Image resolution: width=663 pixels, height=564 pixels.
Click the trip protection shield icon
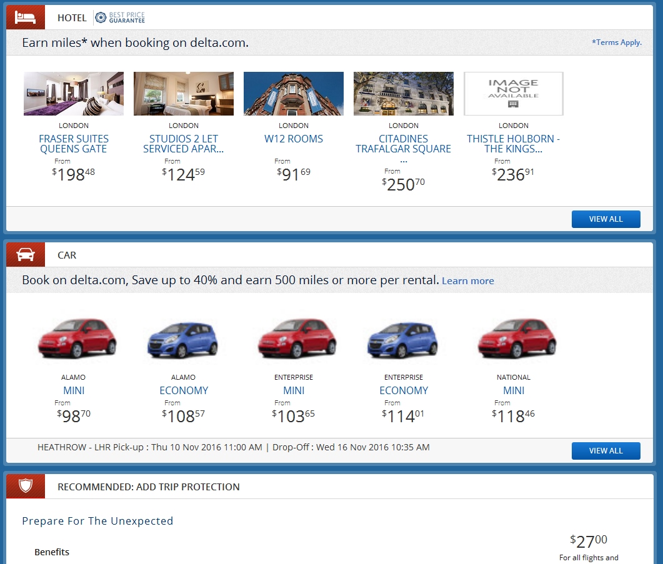click(x=26, y=487)
